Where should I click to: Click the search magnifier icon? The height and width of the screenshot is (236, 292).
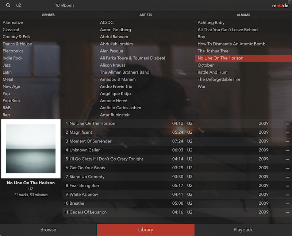(x=8, y=5)
